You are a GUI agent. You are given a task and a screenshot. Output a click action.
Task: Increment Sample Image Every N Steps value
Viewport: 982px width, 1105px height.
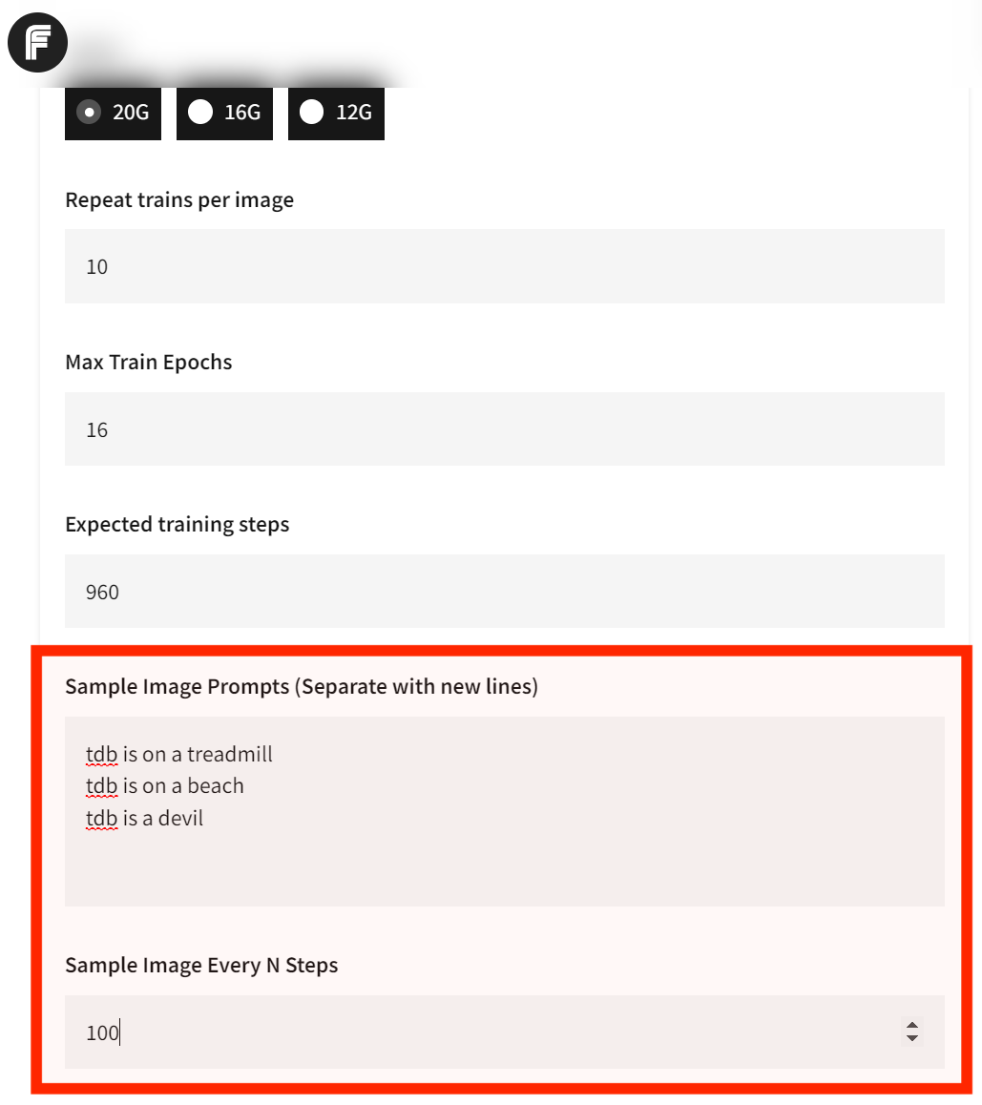click(x=912, y=1026)
